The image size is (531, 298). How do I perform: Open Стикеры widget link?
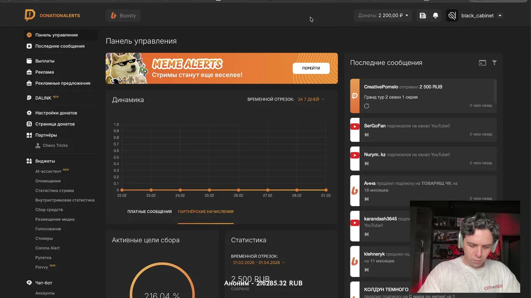[x=44, y=238]
